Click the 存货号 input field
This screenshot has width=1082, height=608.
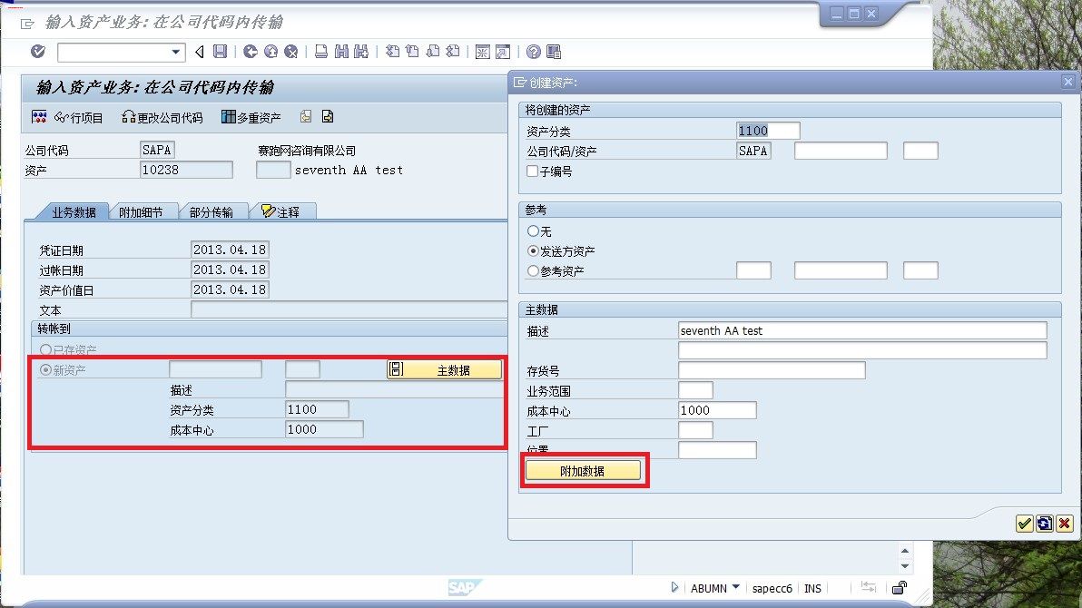(x=772, y=370)
